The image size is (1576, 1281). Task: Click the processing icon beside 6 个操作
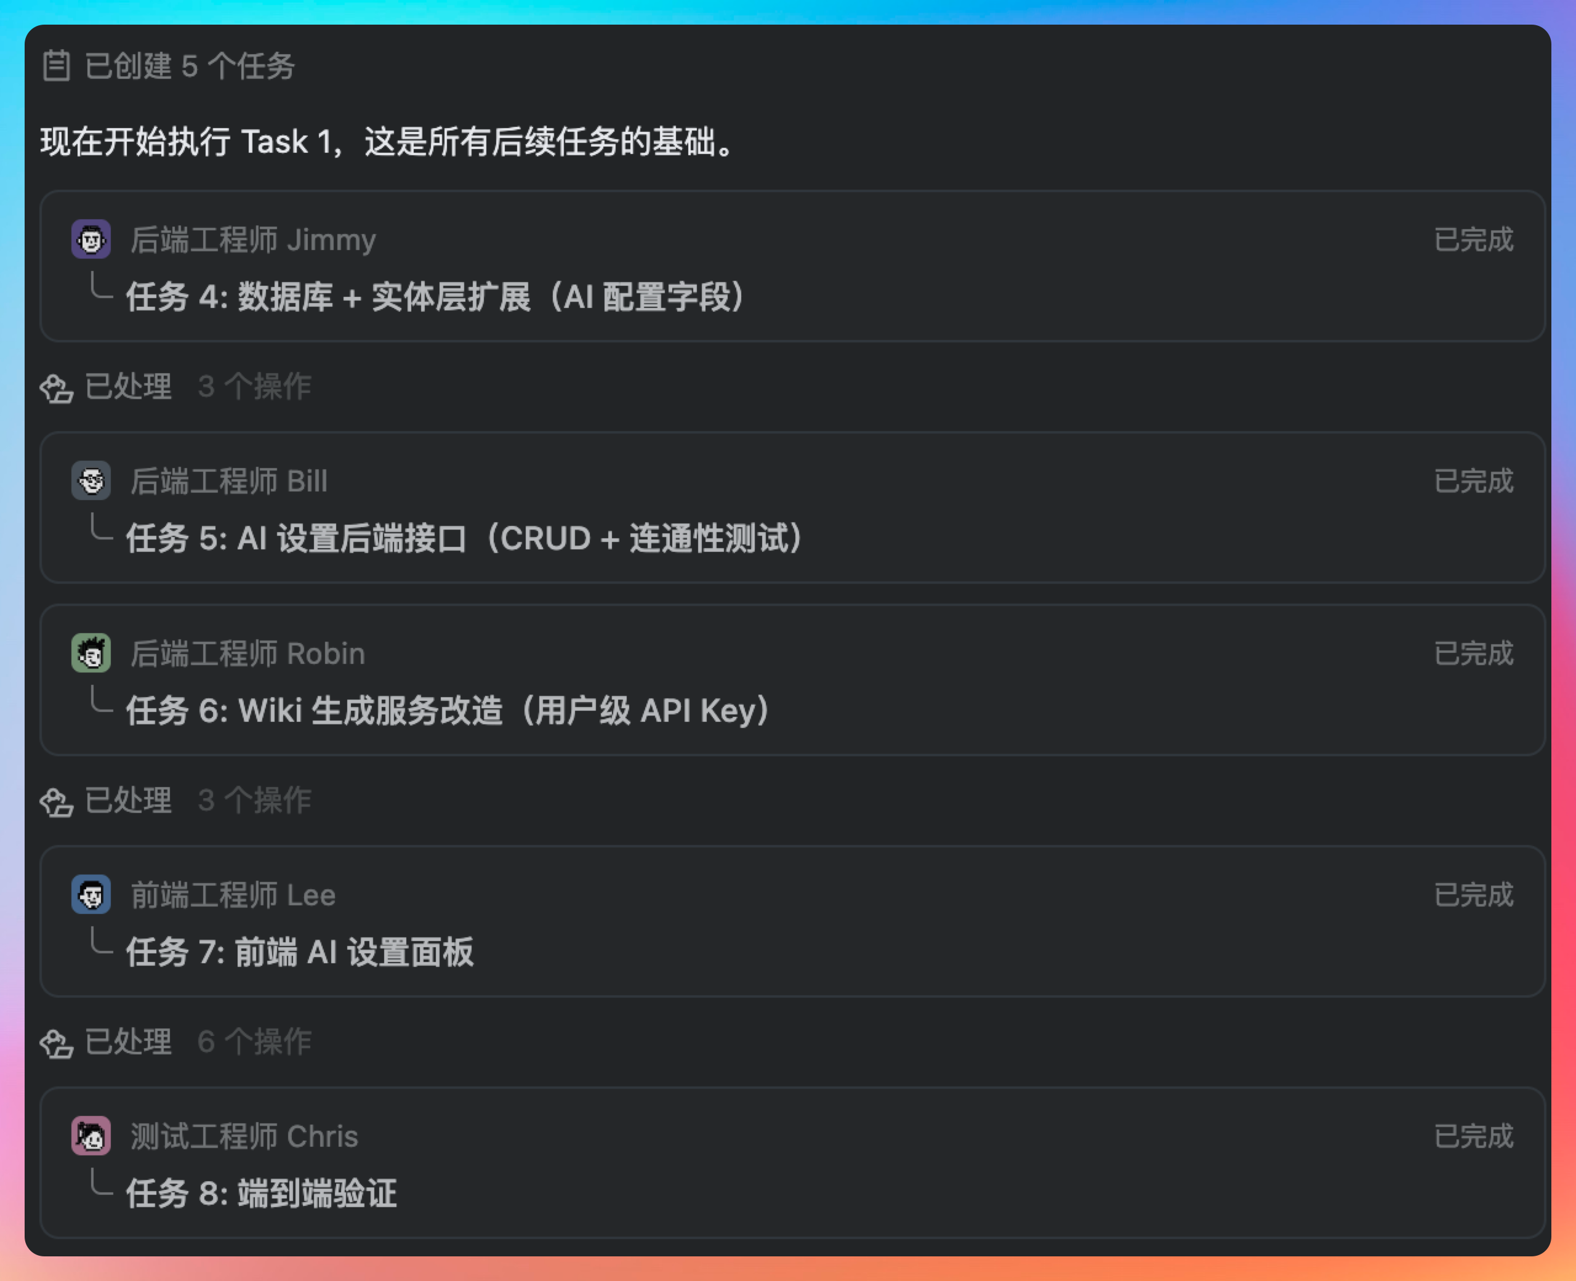pos(57,1043)
